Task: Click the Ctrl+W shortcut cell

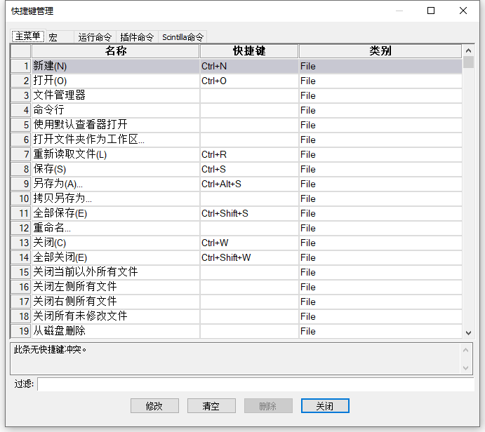Action: pos(249,243)
